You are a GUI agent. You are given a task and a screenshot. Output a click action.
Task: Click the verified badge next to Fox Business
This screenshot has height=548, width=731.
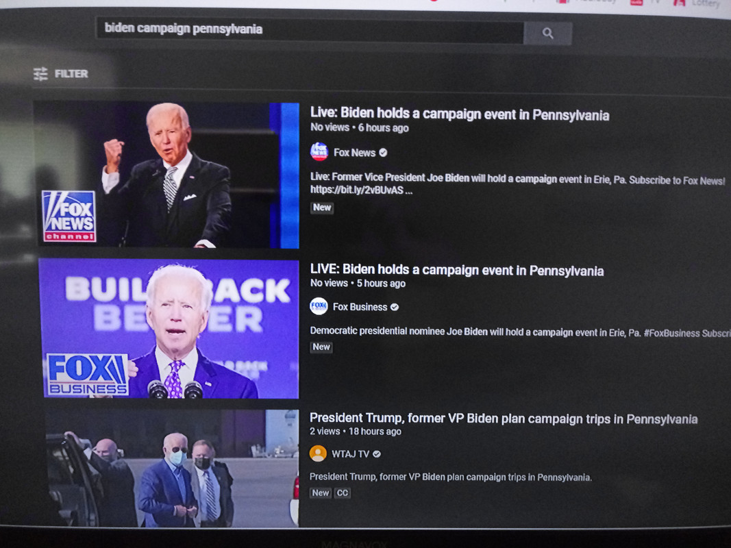tap(395, 307)
